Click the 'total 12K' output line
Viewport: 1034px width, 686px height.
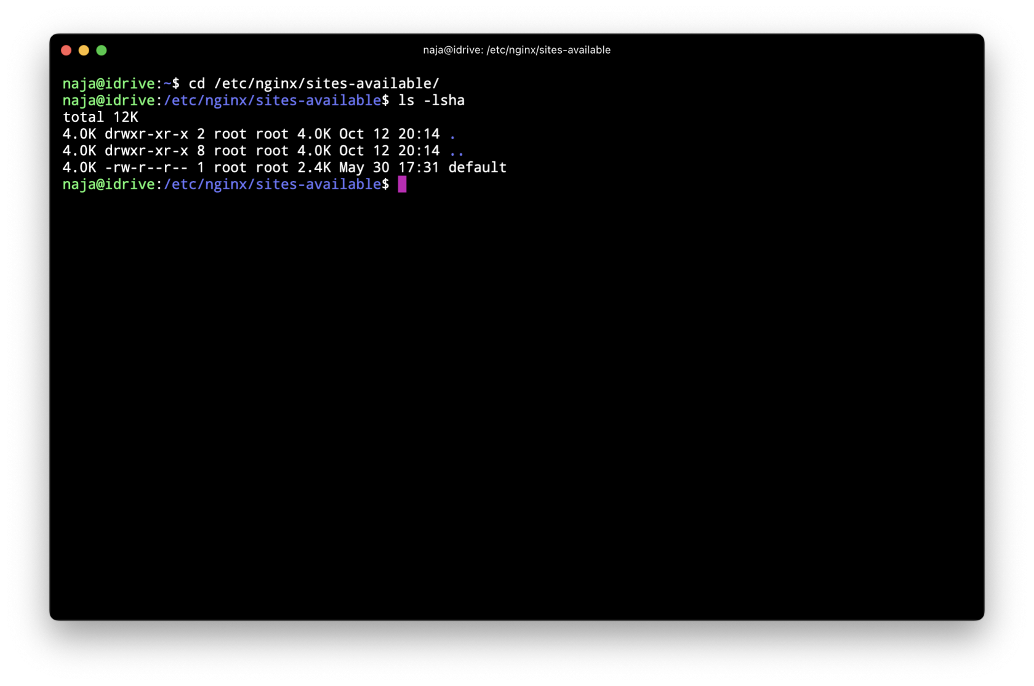coord(100,117)
